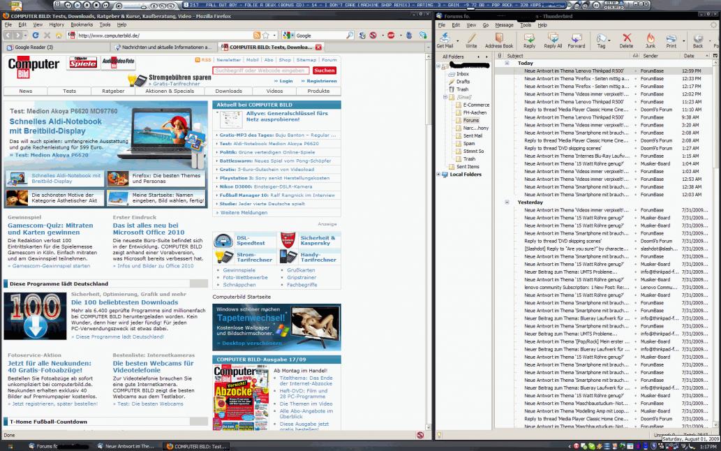721x451 pixels.
Task: Switch to the Google Reader (3) tab
Action: (x=57, y=47)
